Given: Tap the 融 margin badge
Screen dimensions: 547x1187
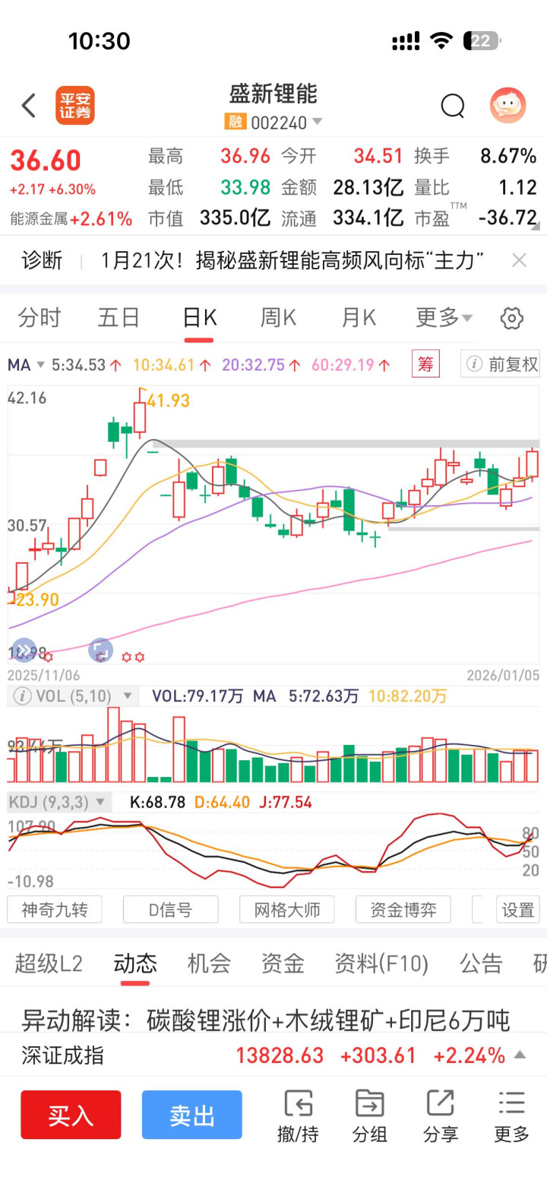Looking at the screenshot, I should click(x=234, y=123).
